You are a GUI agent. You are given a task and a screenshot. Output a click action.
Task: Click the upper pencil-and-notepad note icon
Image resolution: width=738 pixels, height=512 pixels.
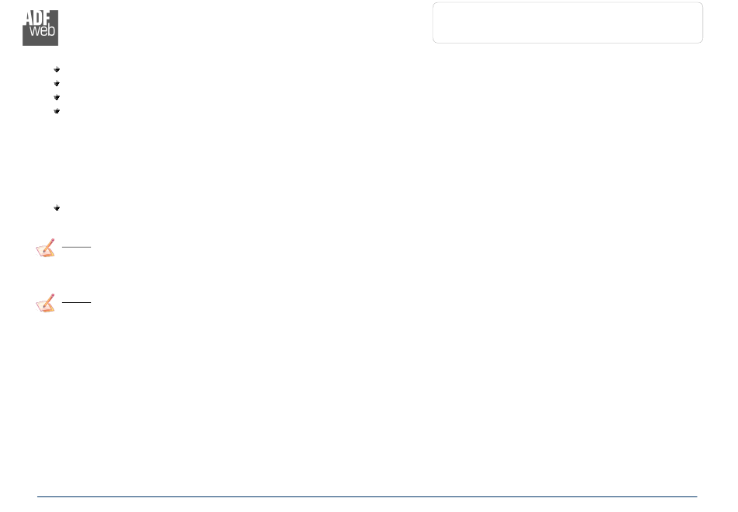click(x=46, y=248)
